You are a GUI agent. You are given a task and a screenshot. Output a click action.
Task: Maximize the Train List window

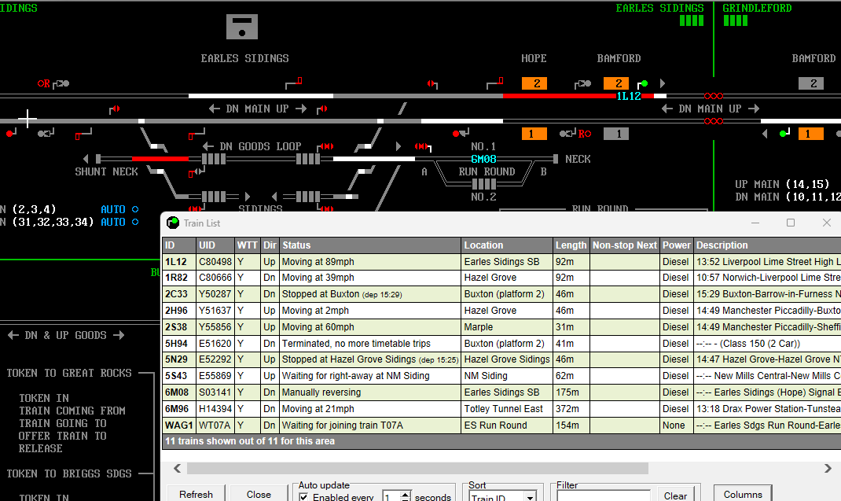point(791,223)
